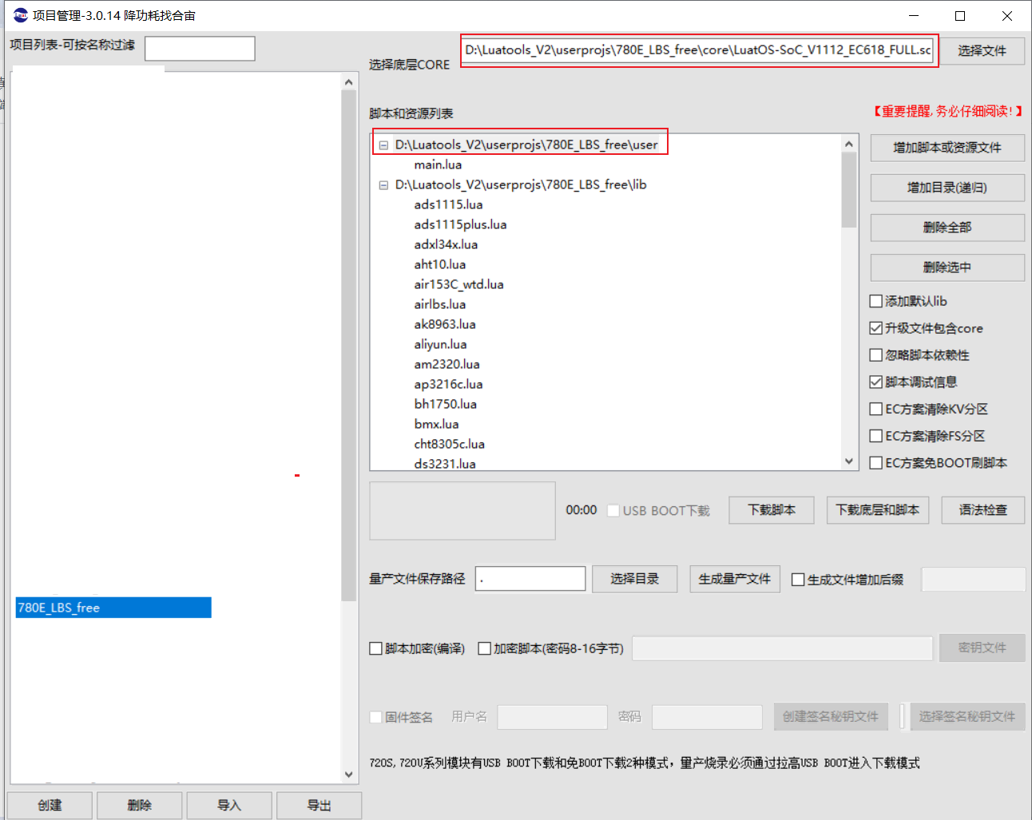Toggle the 脚本调试信息 checkbox

(876, 382)
